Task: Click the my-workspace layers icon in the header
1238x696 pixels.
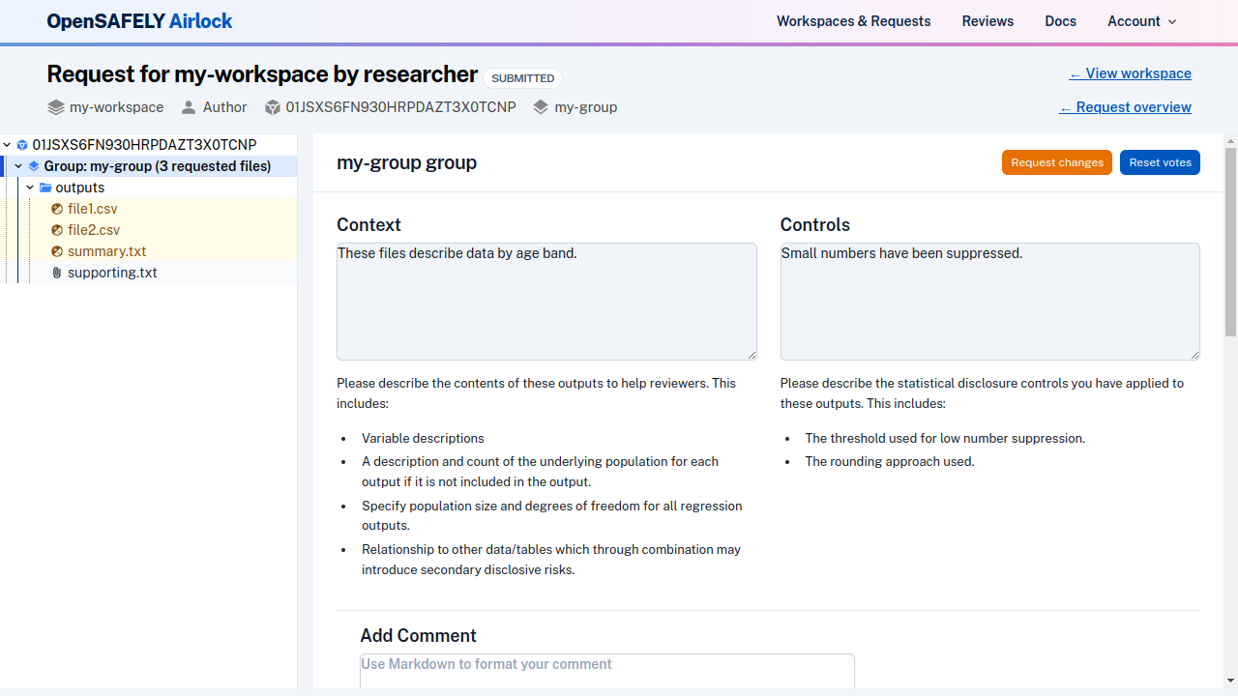Action: pyautogui.click(x=55, y=107)
